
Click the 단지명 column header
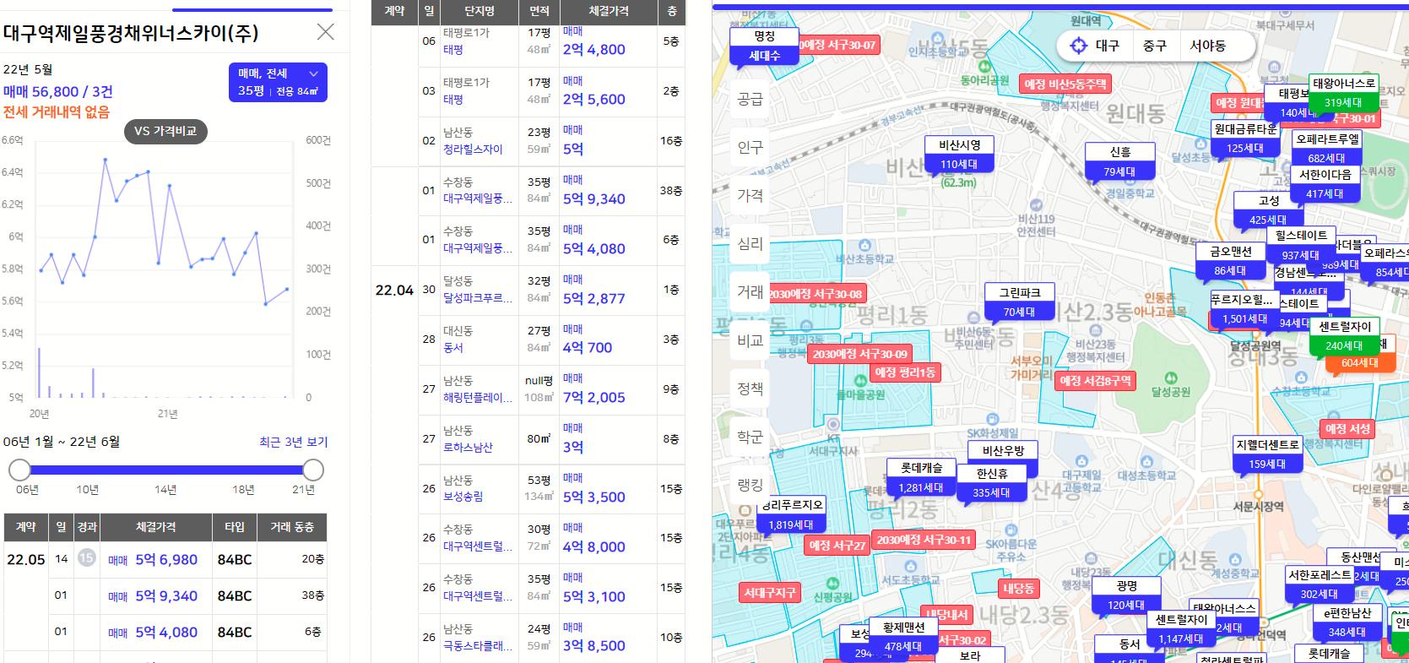(x=479, y=11)
